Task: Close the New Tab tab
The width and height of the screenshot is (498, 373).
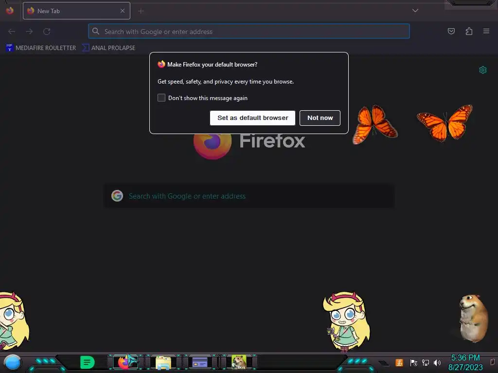Action: click(122, 11)
